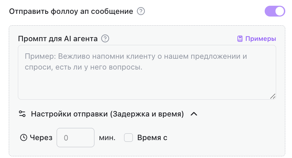Enable the Время с checkbox
This screenshot has height=158, width=292.
click(128, 138)
